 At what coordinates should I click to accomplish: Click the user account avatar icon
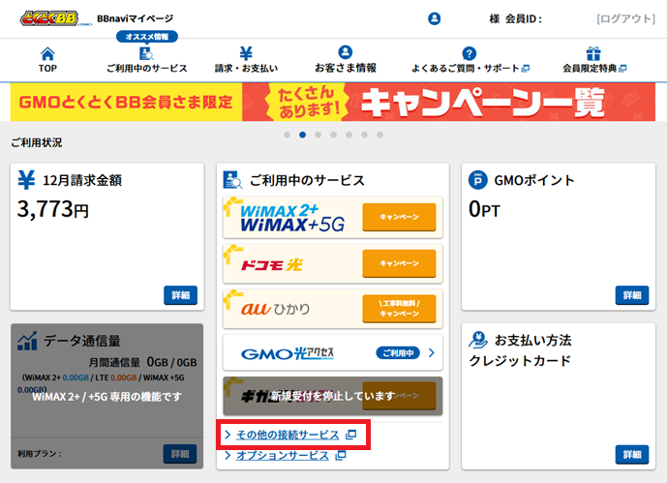point(434,18)
